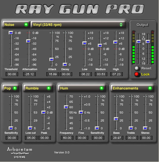The width and height of the screenshot is (159, 162).
Task: Click the High EQ slider handle
Action: click(116, 42)
